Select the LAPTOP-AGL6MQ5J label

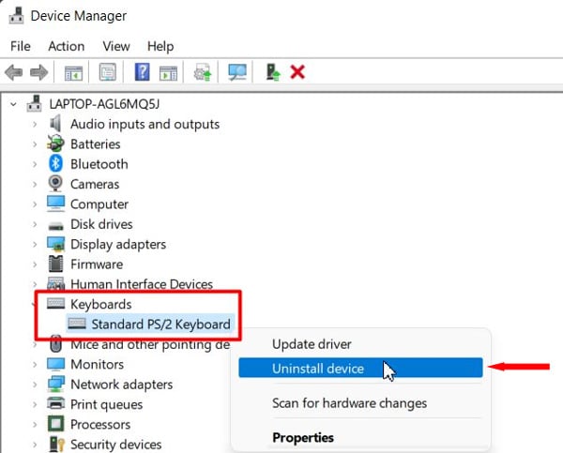click(104, 104)
